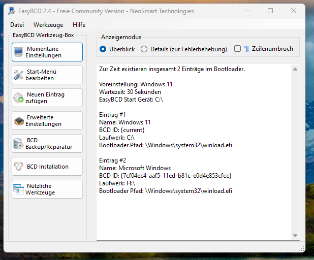Click the 'Eintrag #2' heading line
The height and width of the screenshot is (260, 314).
[x=113, y=160]
